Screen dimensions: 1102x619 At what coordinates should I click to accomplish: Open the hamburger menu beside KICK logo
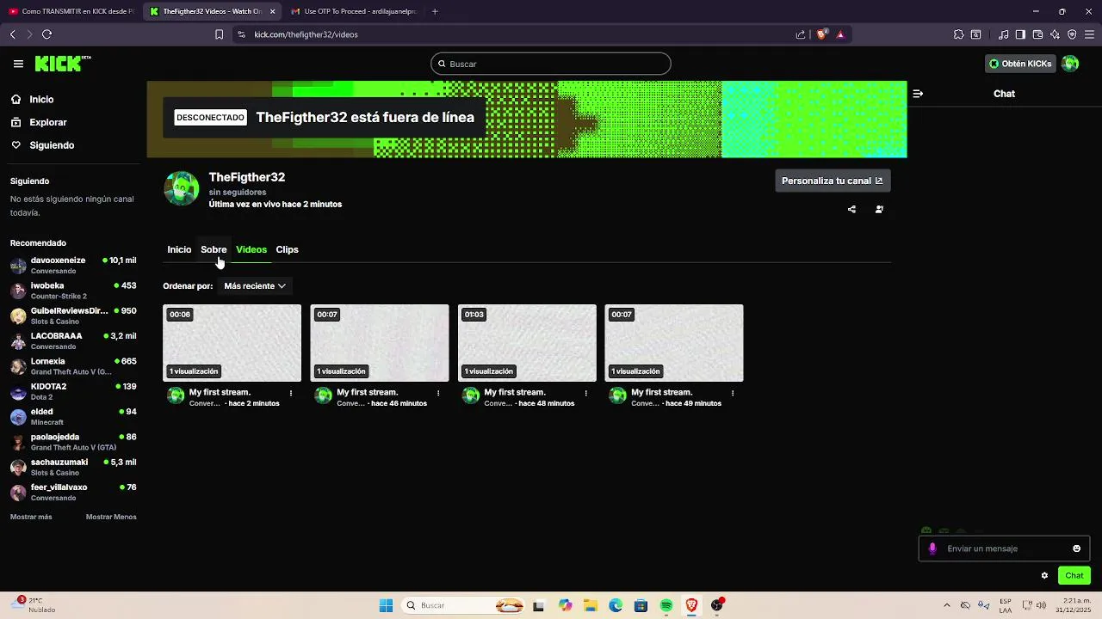pyautogui.click(x=18, y=64)
